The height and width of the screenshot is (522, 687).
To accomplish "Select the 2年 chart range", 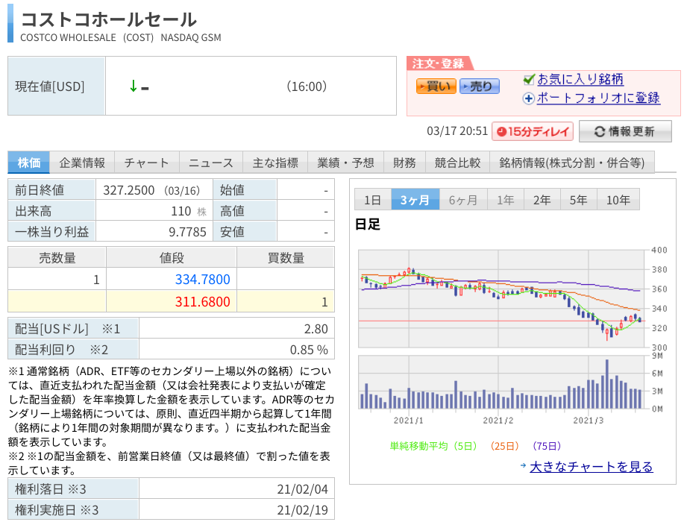I will click(542, 200).
